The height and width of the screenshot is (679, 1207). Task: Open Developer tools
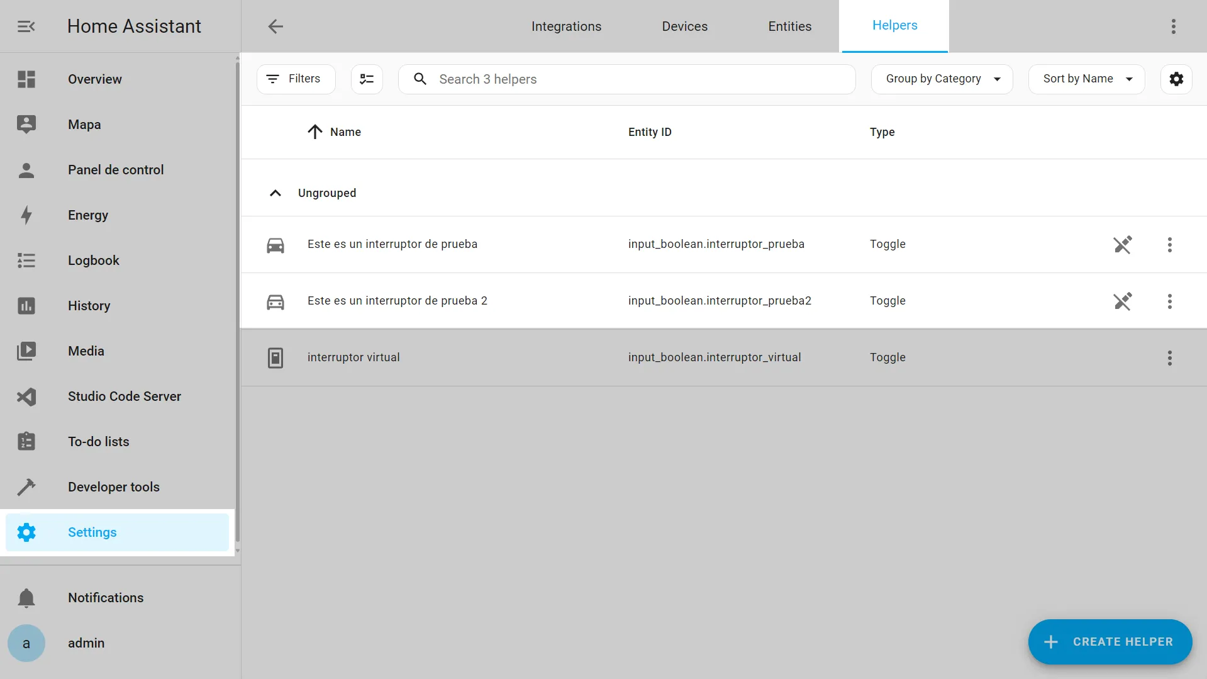coord(117,487)
